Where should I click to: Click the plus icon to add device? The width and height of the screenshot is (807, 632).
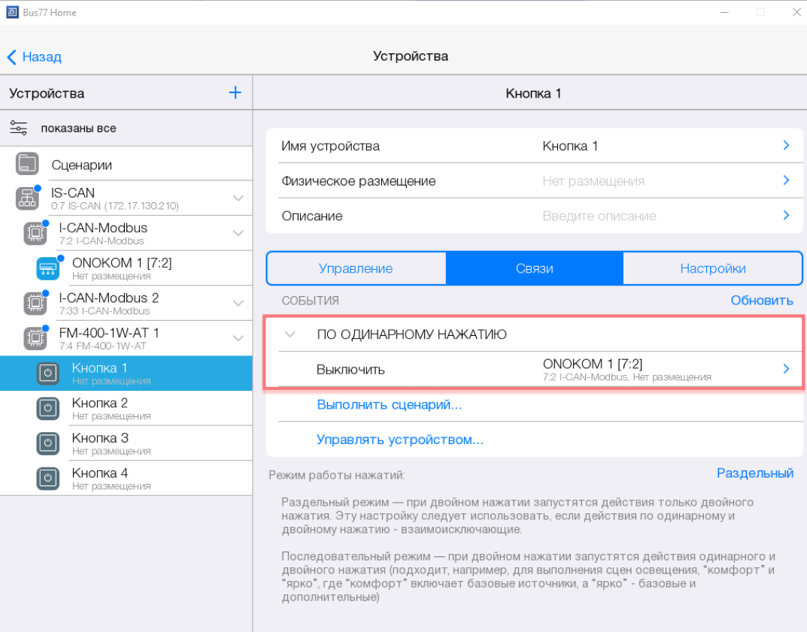[235, 92]
